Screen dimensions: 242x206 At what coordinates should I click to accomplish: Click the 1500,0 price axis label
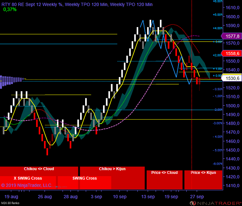click(232, 106)
